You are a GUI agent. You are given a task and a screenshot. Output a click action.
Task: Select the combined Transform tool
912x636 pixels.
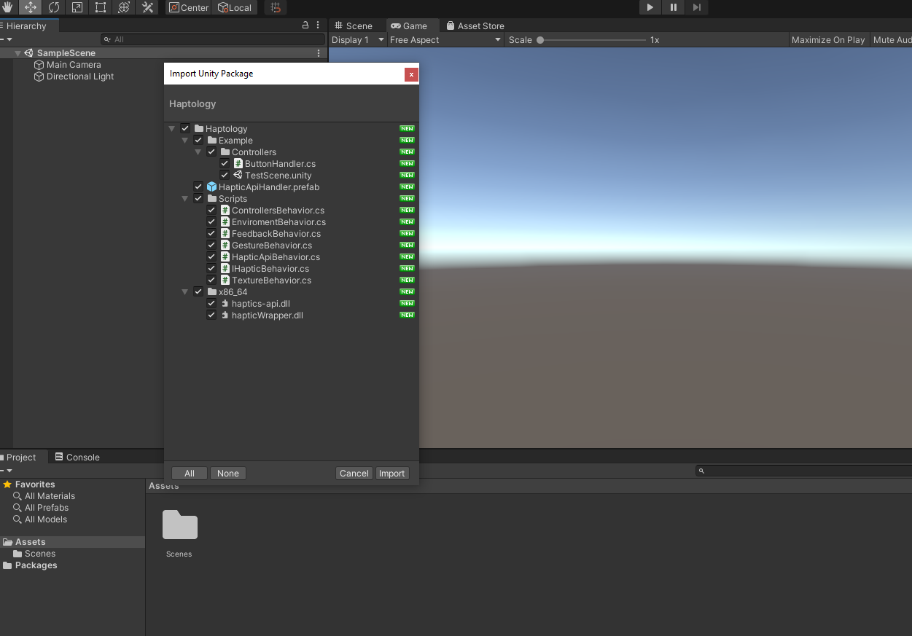tap(124, 7)
